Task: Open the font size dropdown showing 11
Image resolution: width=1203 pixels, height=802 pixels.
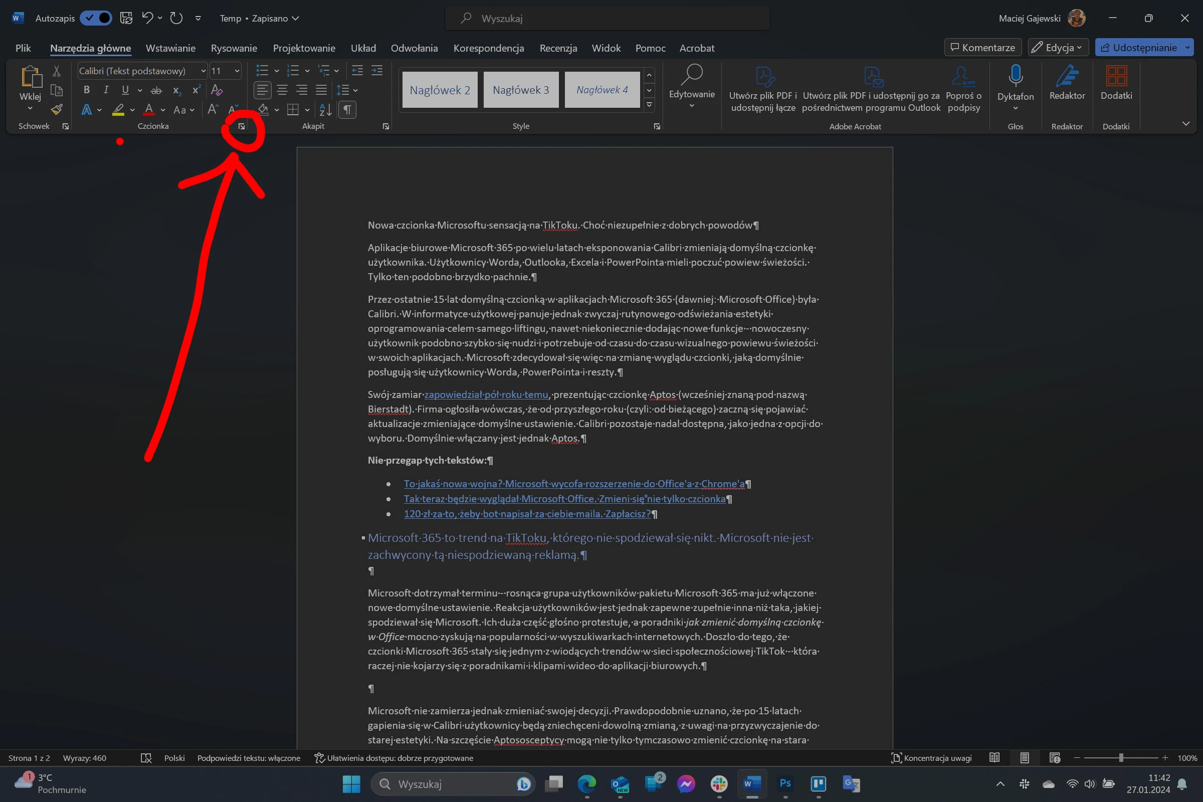Action: tap(237, 71)
